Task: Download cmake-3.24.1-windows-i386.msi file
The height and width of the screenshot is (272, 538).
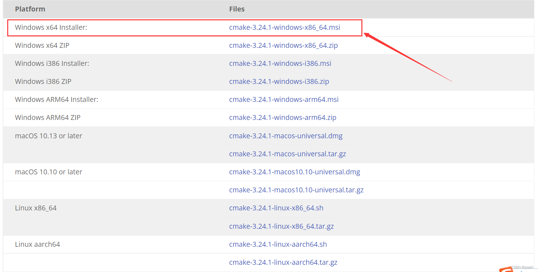Action: pos(280,64)
